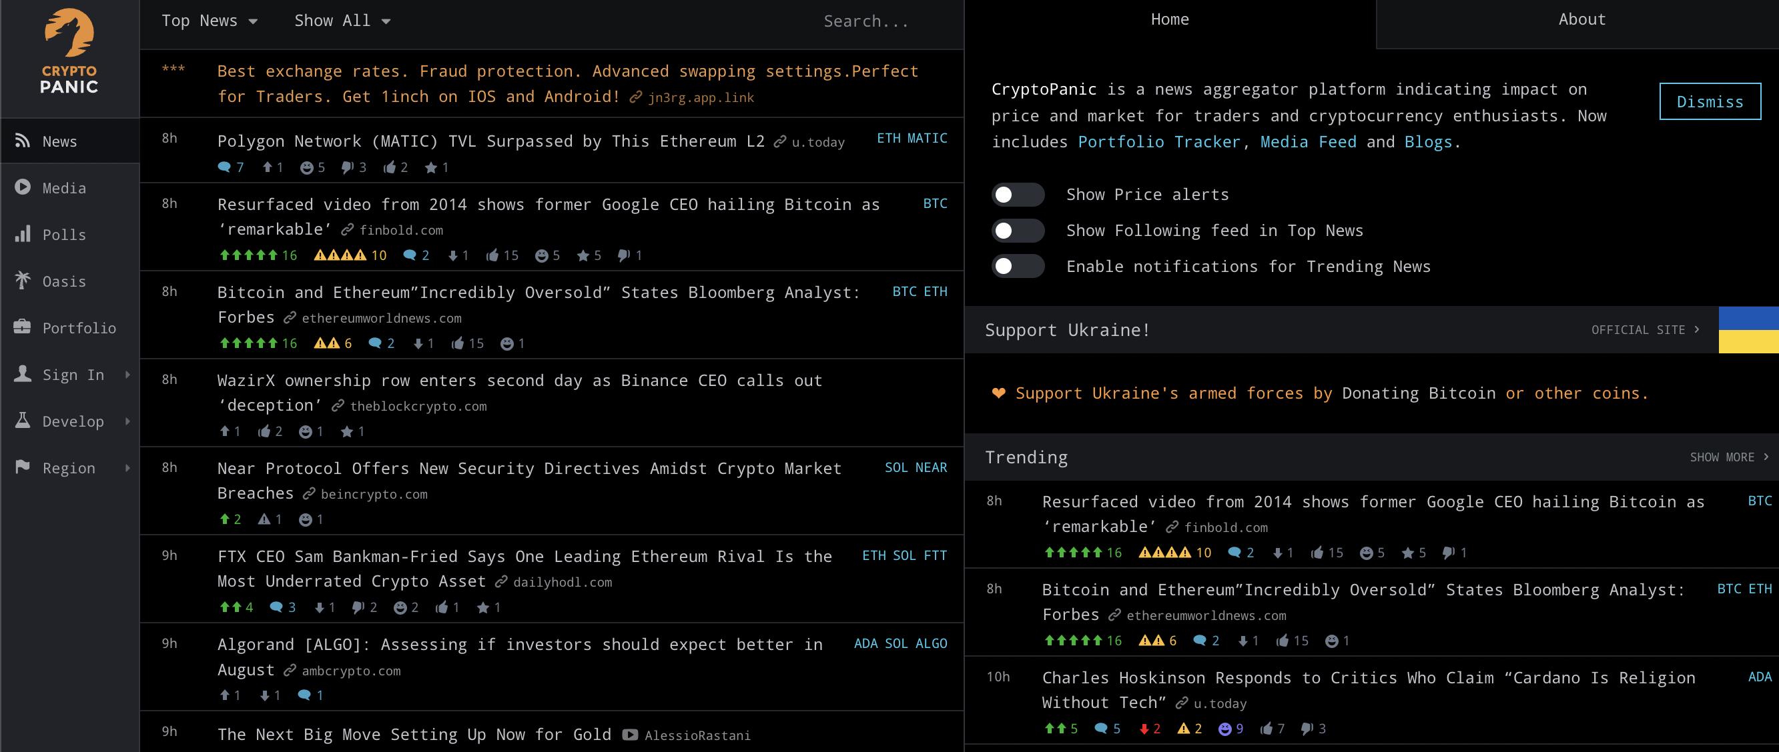Switch to the About tab
1779x752 pixels.
coord(1581,20)
